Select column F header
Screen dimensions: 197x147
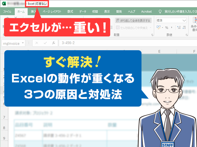click(194, 51)
